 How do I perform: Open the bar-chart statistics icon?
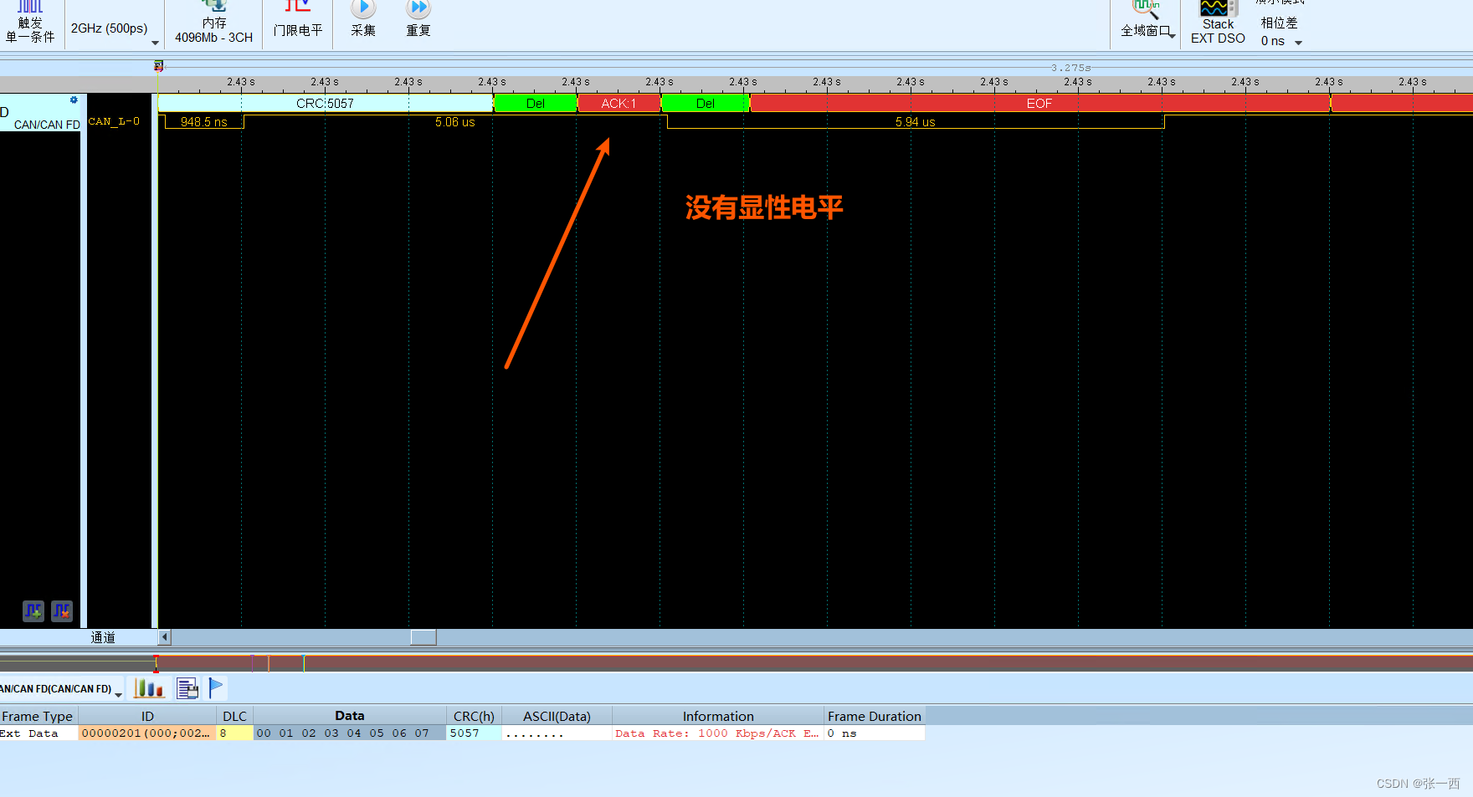pyautogui.click(x=149, y=688)
